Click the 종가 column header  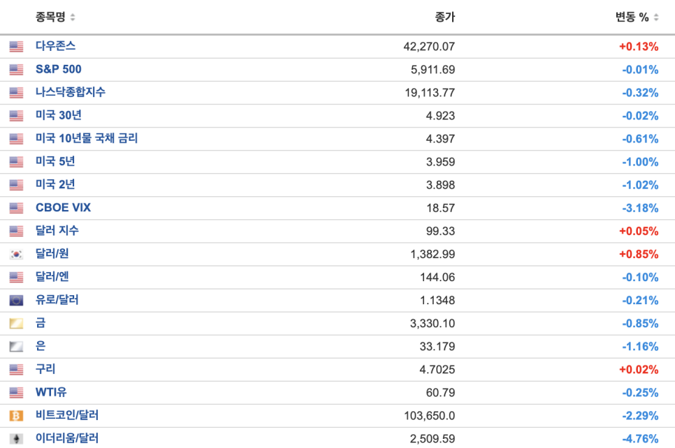(x=444, y=17)
